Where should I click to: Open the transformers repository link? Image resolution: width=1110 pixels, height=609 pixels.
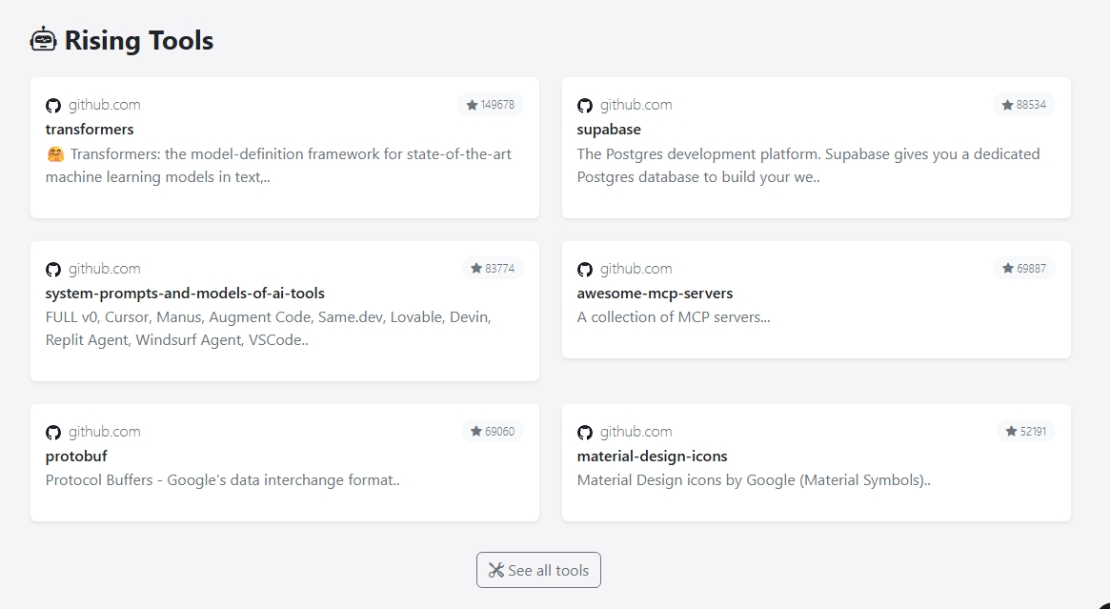point(90,129)
